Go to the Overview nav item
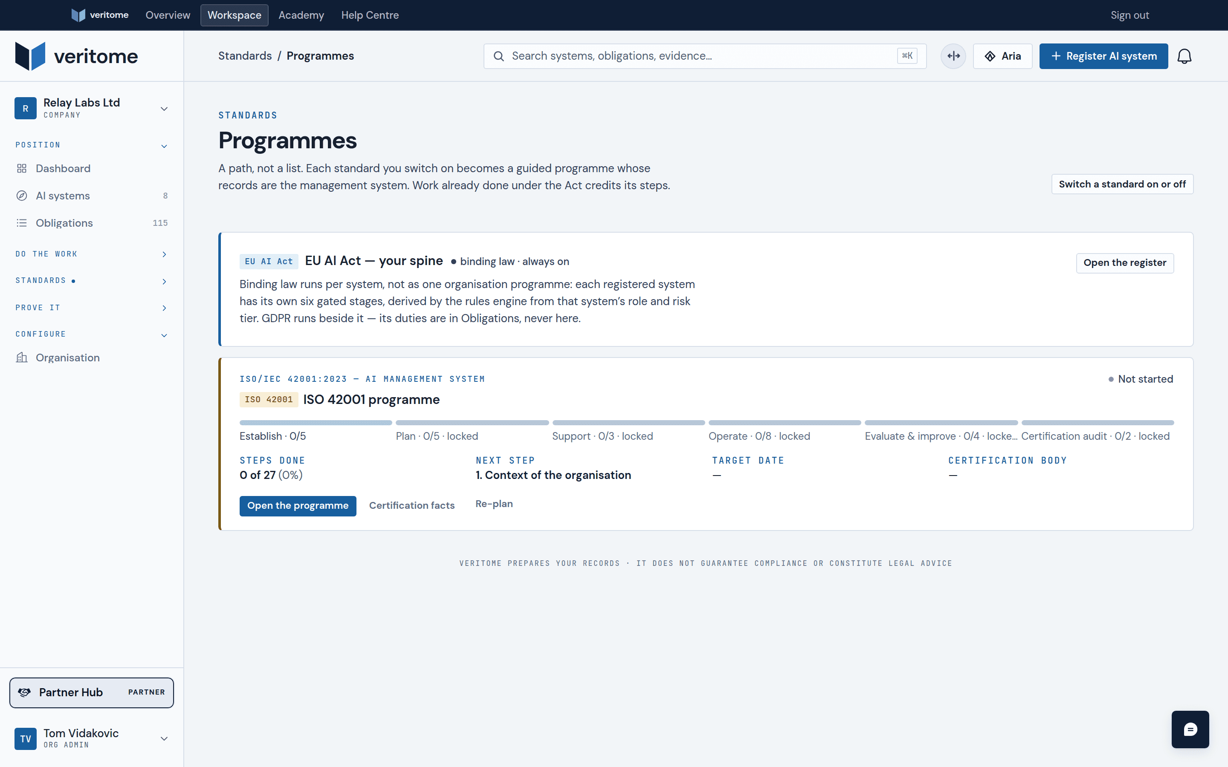 168,15
